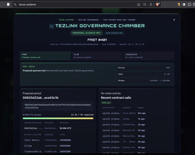Image resolution: width=195 pixels, height=155 pixels.
Task: Click TZKT-BACKED READ-ONLY MIRROR breadcrumb text
Action: pyautogui.click(x=119, y=20)
